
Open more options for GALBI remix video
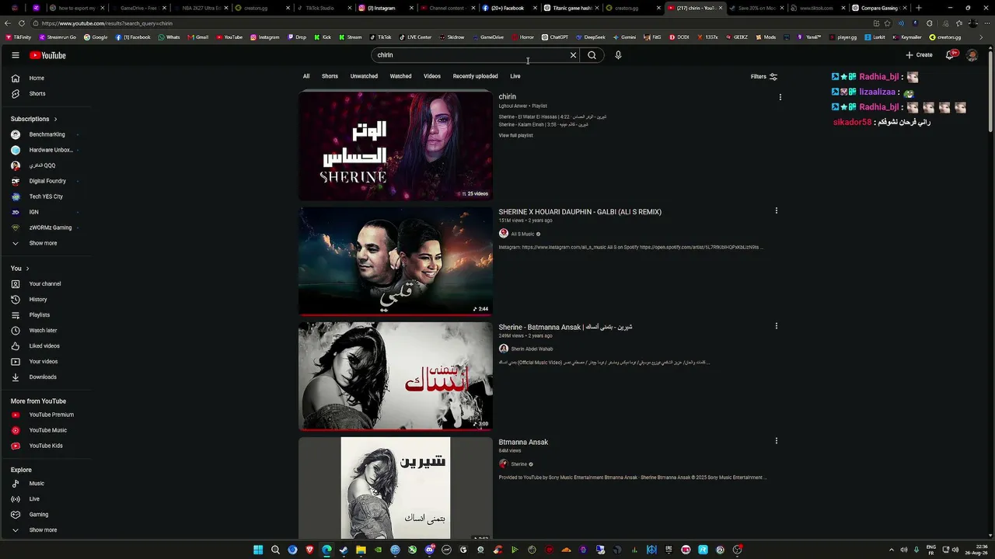tap(776, 210)
